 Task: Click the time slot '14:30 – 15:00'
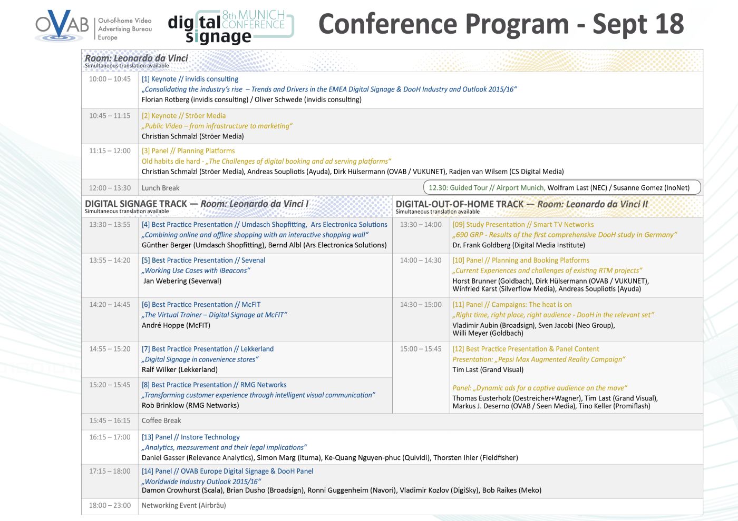(421, 304)
